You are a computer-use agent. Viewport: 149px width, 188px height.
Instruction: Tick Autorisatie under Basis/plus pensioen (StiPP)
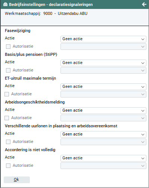click(8, 70)
